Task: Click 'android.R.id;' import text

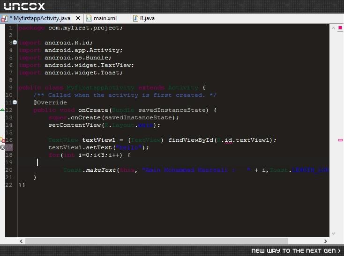Action: (68, 43)
